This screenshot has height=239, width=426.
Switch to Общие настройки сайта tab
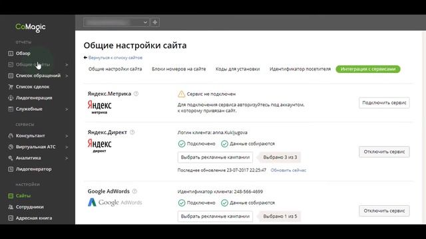click(x=115, y=69)
